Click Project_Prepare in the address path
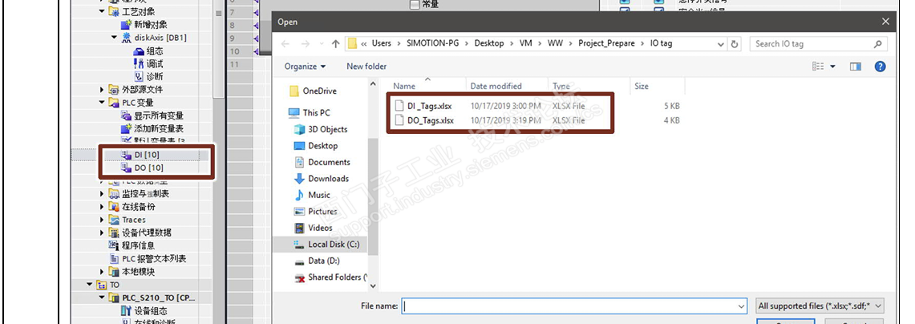The height and width of the screenshot is (324, 915). 606,43
